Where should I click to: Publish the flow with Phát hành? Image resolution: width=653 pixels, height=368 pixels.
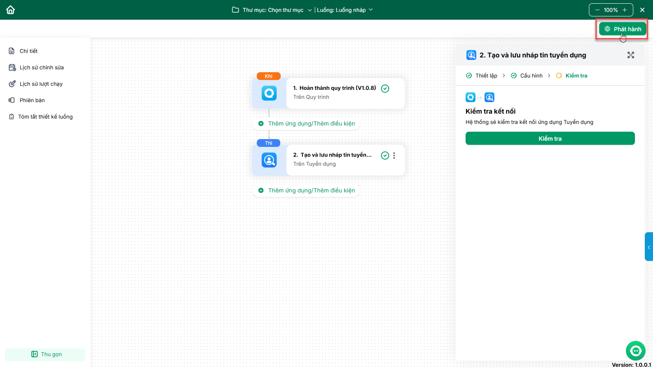623,29
